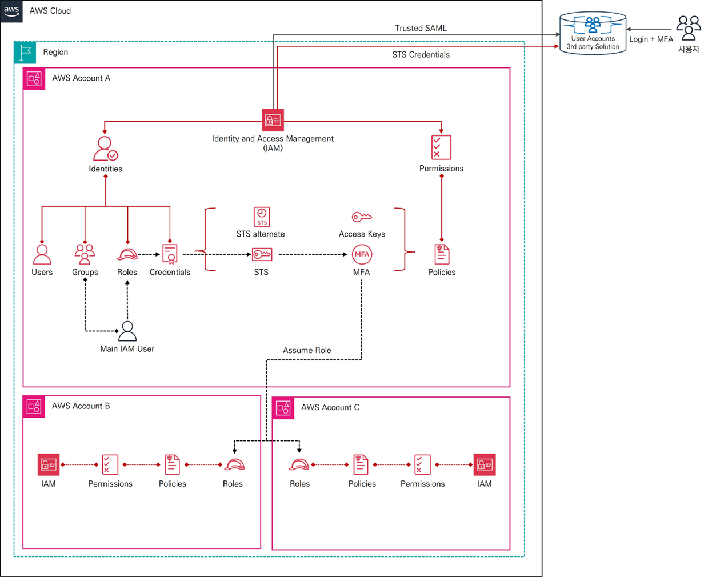Select the "Assume Role" label
This screenshot has height=577, width=720.
[307, 350]
